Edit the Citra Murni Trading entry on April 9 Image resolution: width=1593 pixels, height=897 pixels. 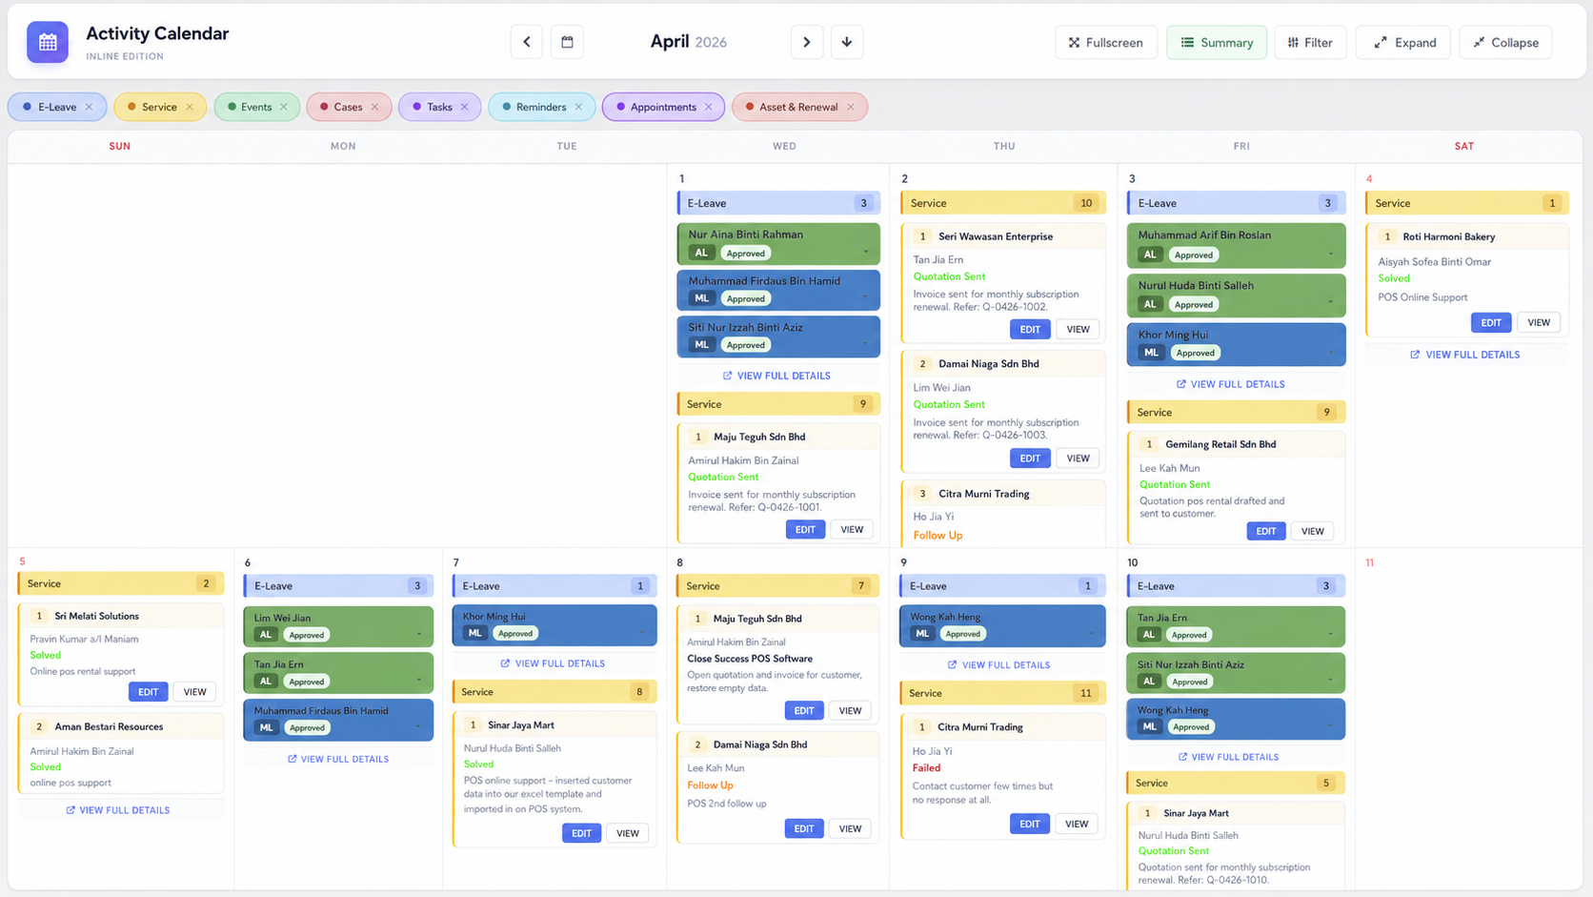pos(1030,824)
